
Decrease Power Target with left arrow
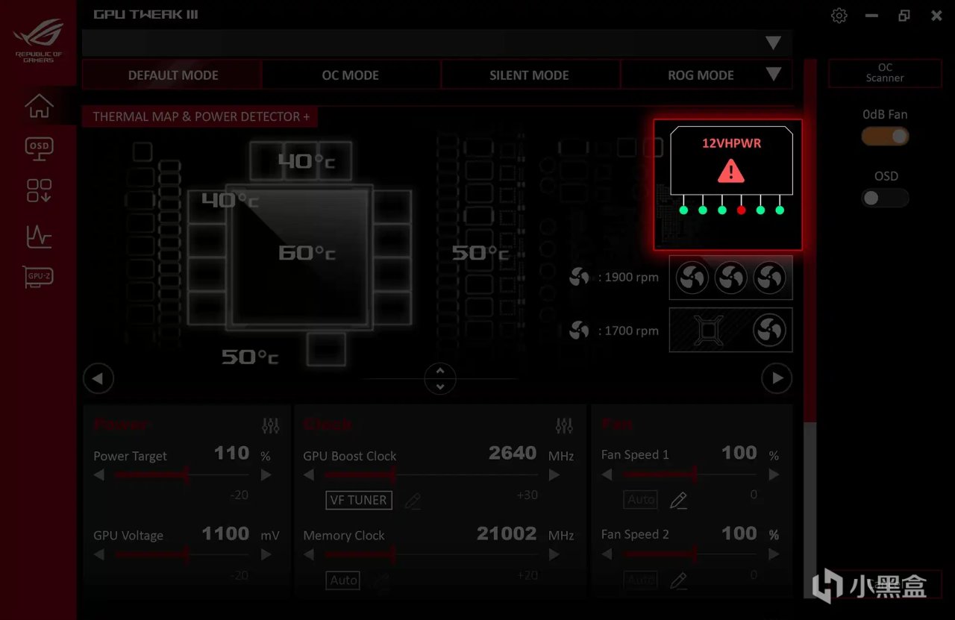[x=99, y=475]
